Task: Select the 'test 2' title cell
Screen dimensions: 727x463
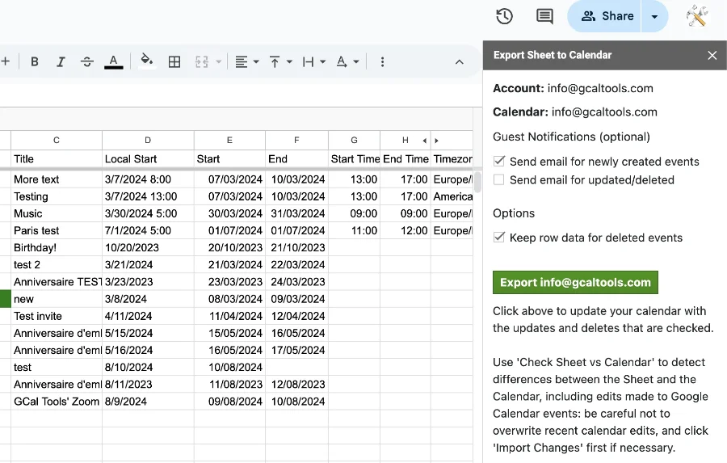Action: pos(56,265)
